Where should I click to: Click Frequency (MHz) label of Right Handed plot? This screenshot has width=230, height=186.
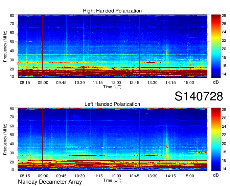[5, 46]
